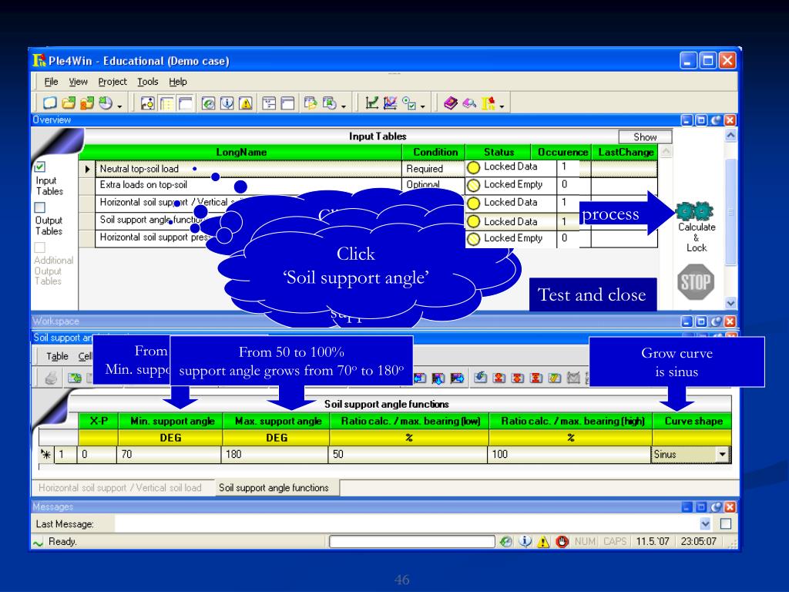
Task: Click the green export icon in Workspace toolbar
Action: [x=75, y=378]
